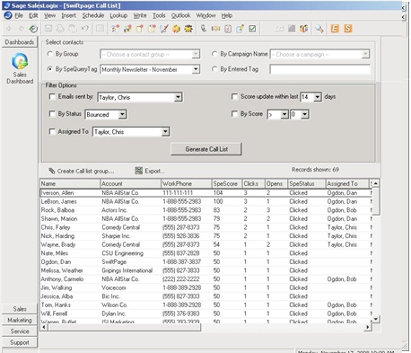This screenshot has height=353, width=411.
Task: Open the score comparison operator dropdown
Action: tap(284, 114)
